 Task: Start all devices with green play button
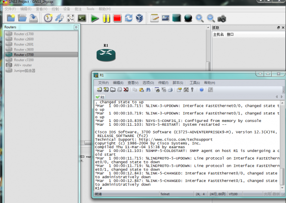tap(95, 19)
